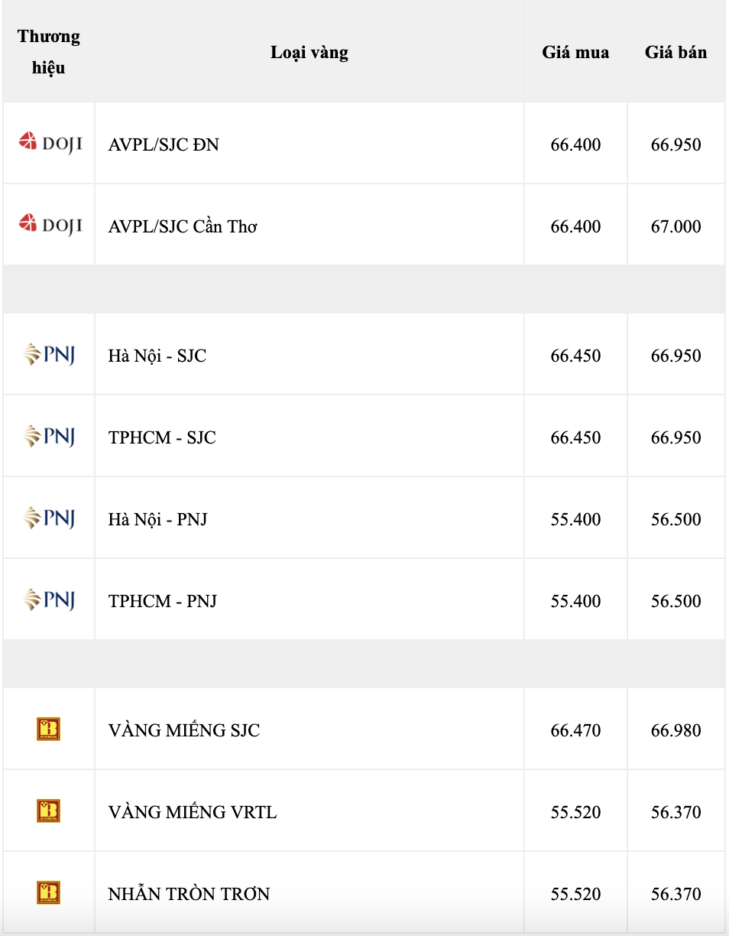Click logo next to VÀNG MIẾNG VRTL
This screenshot has width=729, height=936.
[x=49, y=811]
